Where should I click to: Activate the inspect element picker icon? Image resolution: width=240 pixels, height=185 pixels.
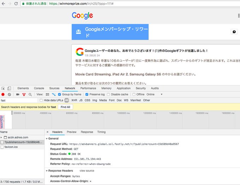[3, 88]
